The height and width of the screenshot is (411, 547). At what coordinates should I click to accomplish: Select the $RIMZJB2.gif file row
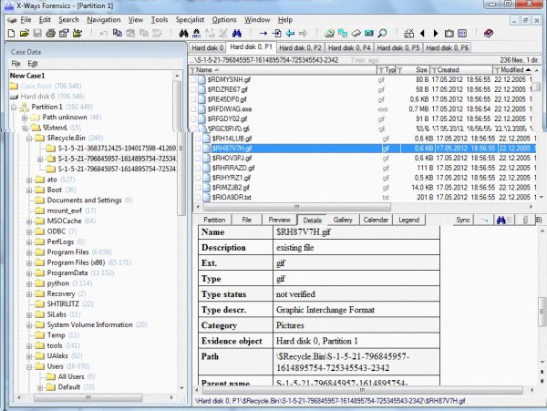tap(364, 188)
